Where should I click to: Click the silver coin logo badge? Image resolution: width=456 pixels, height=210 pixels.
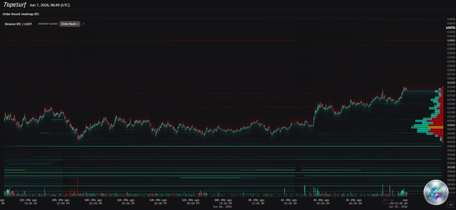(x=436, y=192)
